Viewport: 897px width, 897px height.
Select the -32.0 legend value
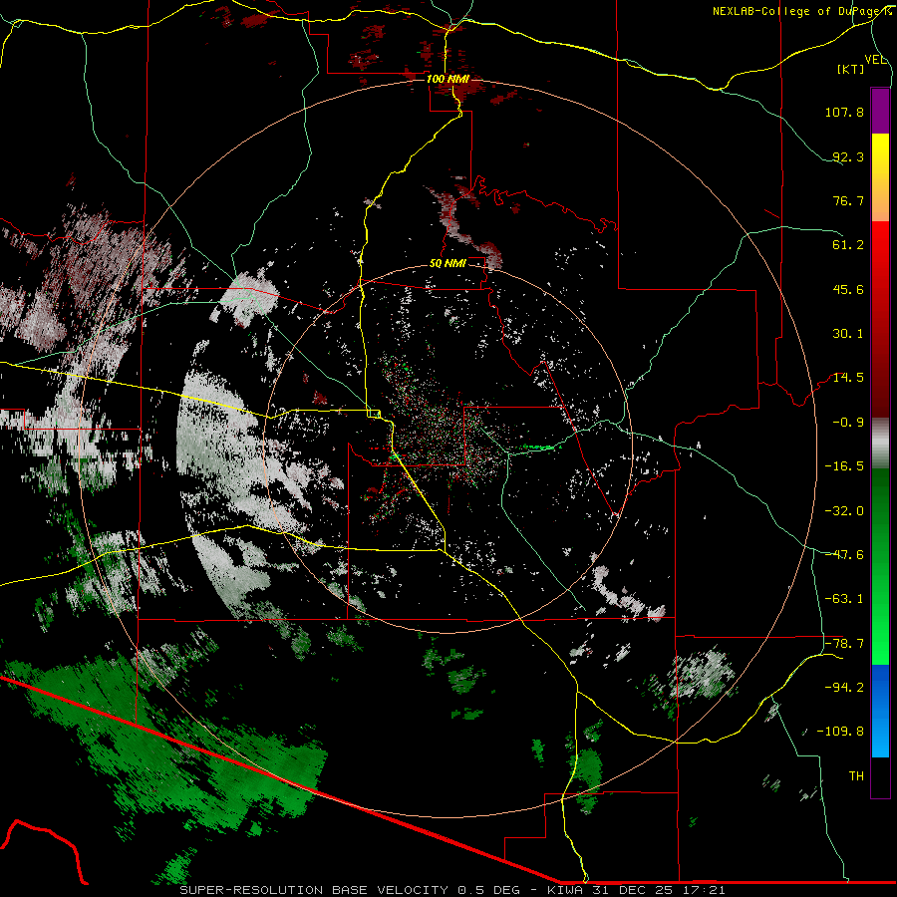click(844, 511)
